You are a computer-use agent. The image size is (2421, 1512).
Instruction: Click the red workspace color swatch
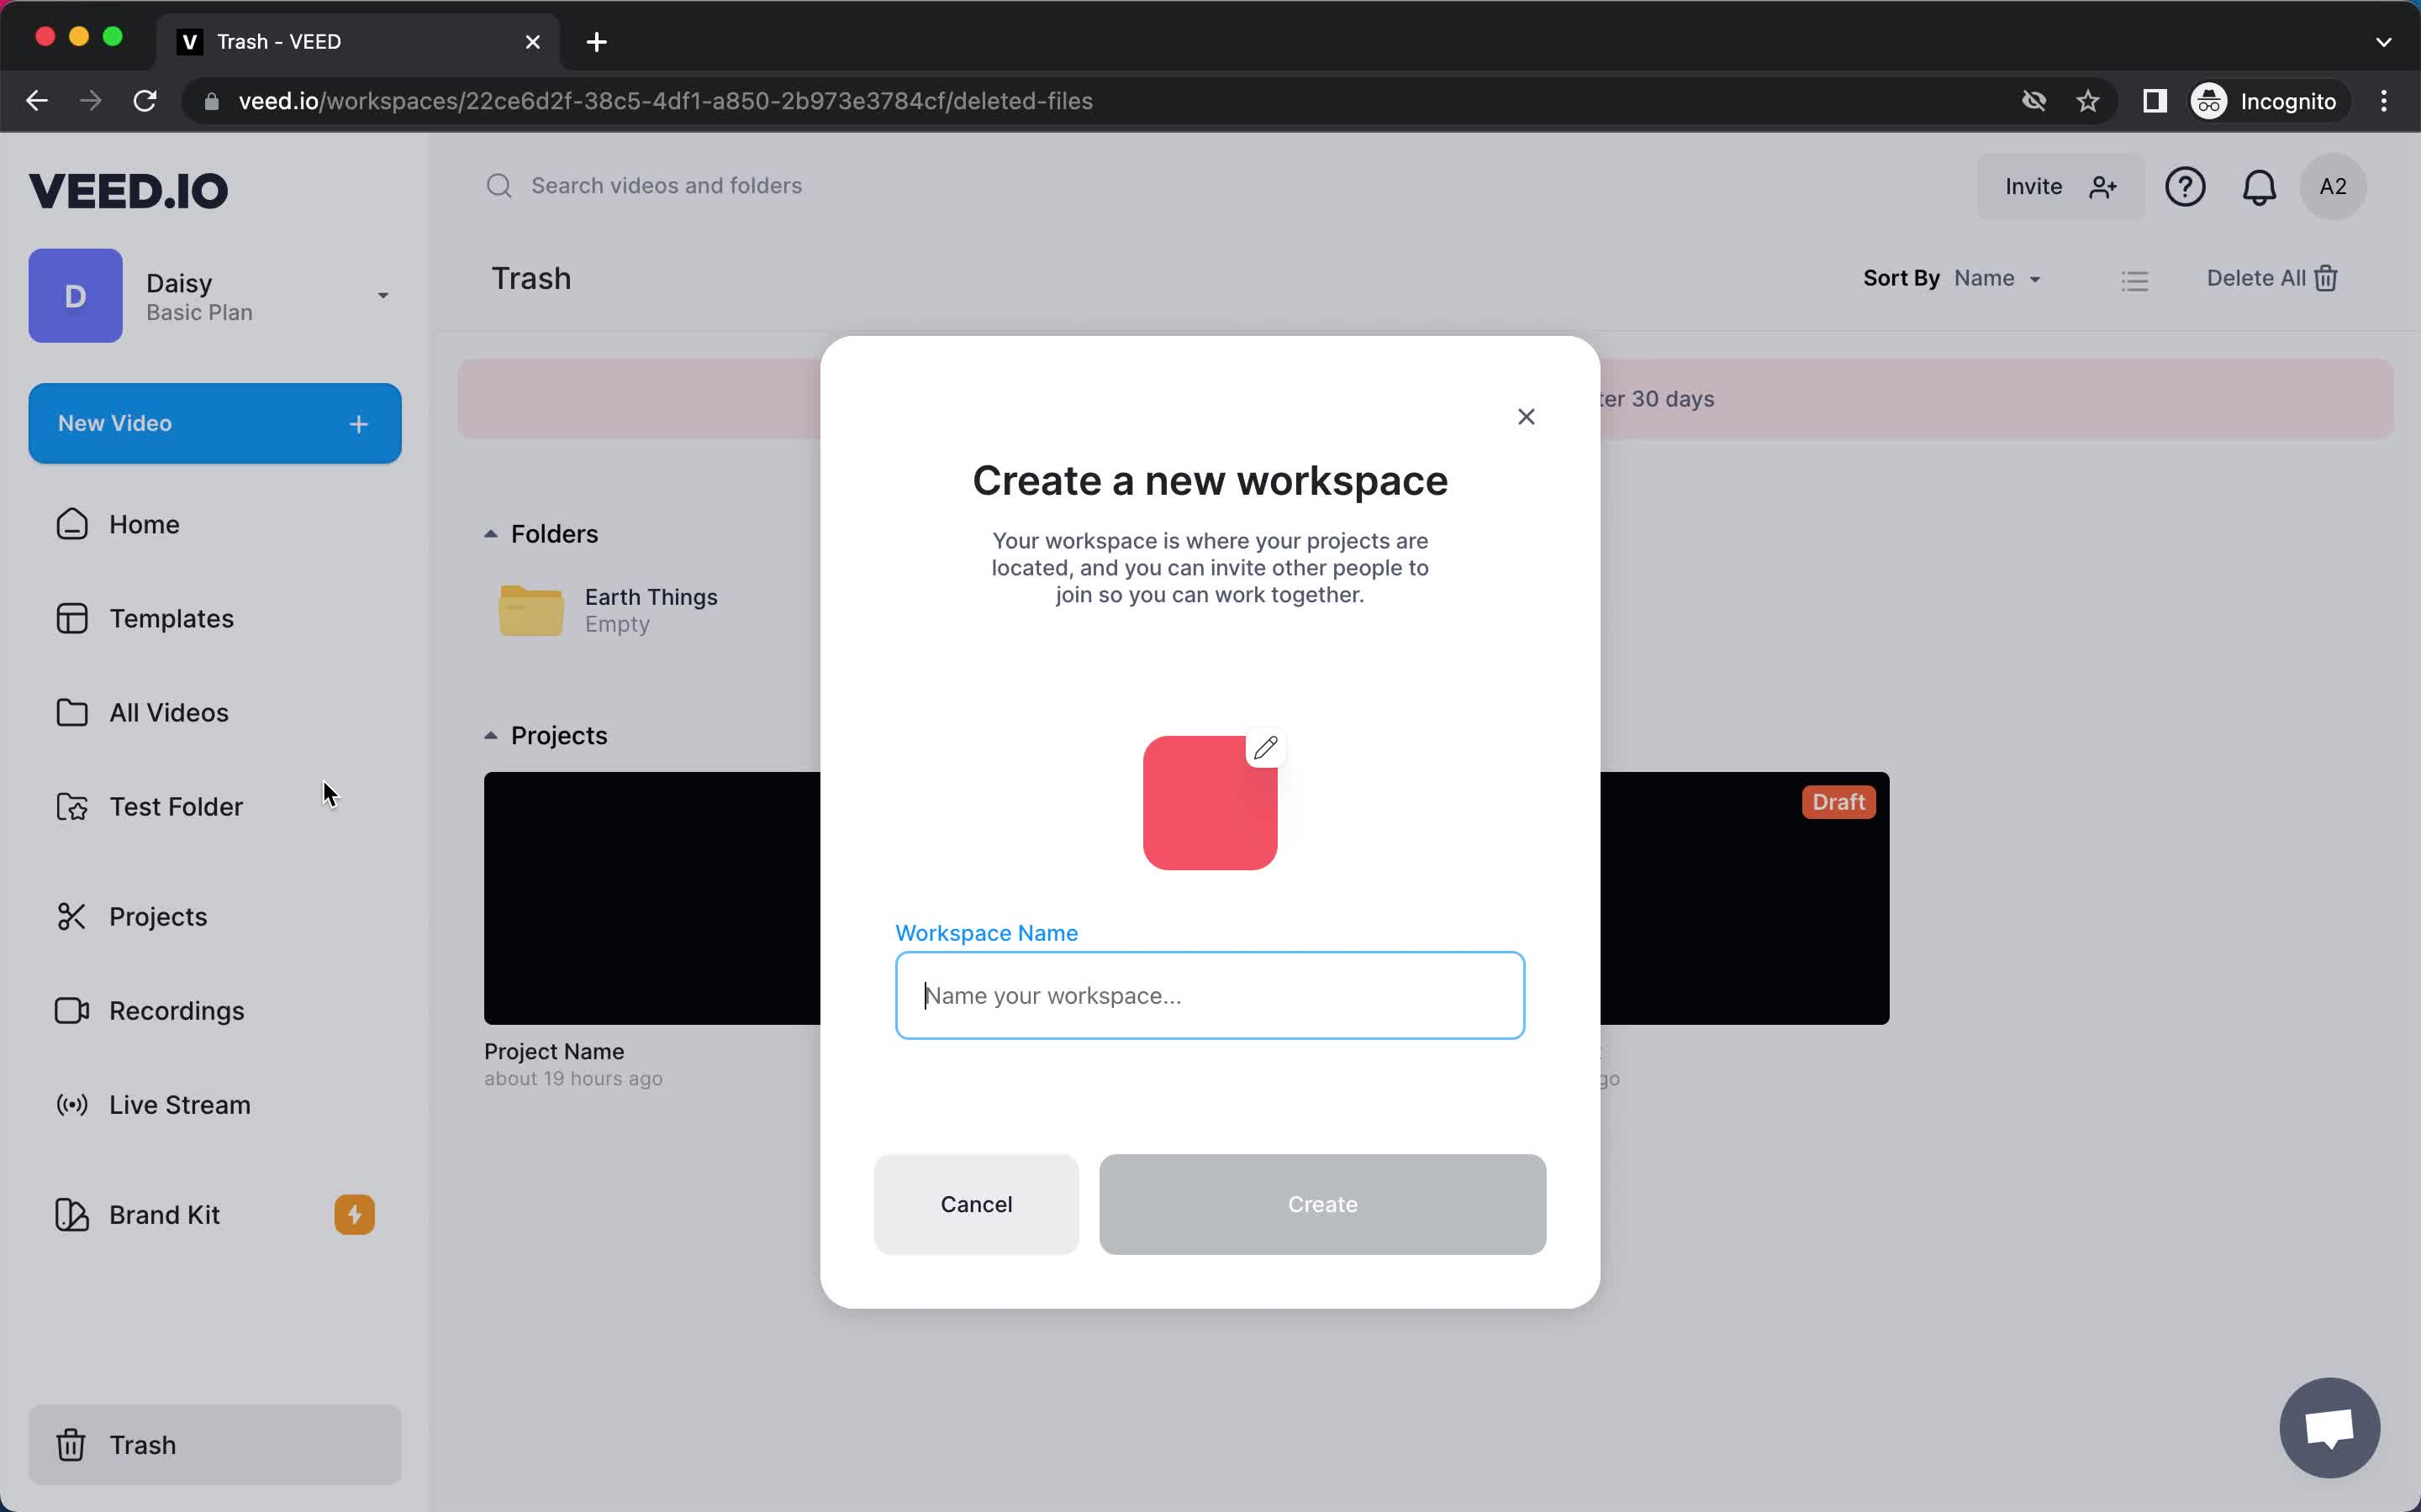pos(1210,801)
